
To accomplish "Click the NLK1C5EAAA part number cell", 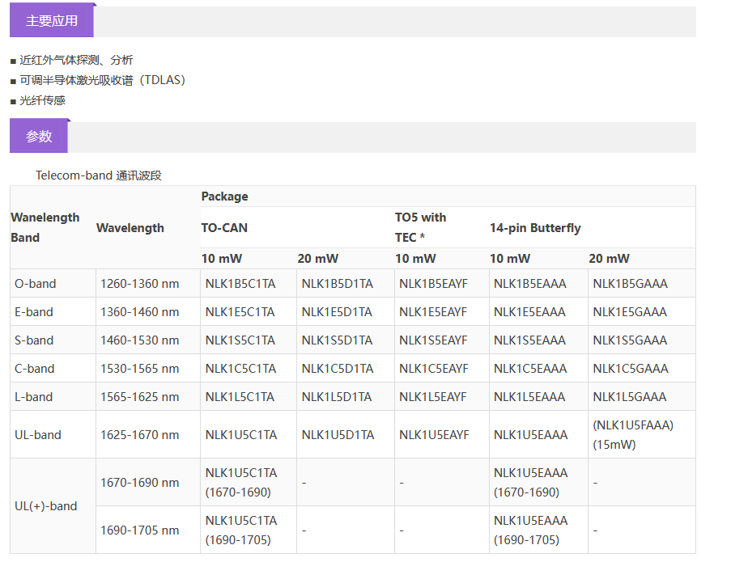I will pos(530,369).
